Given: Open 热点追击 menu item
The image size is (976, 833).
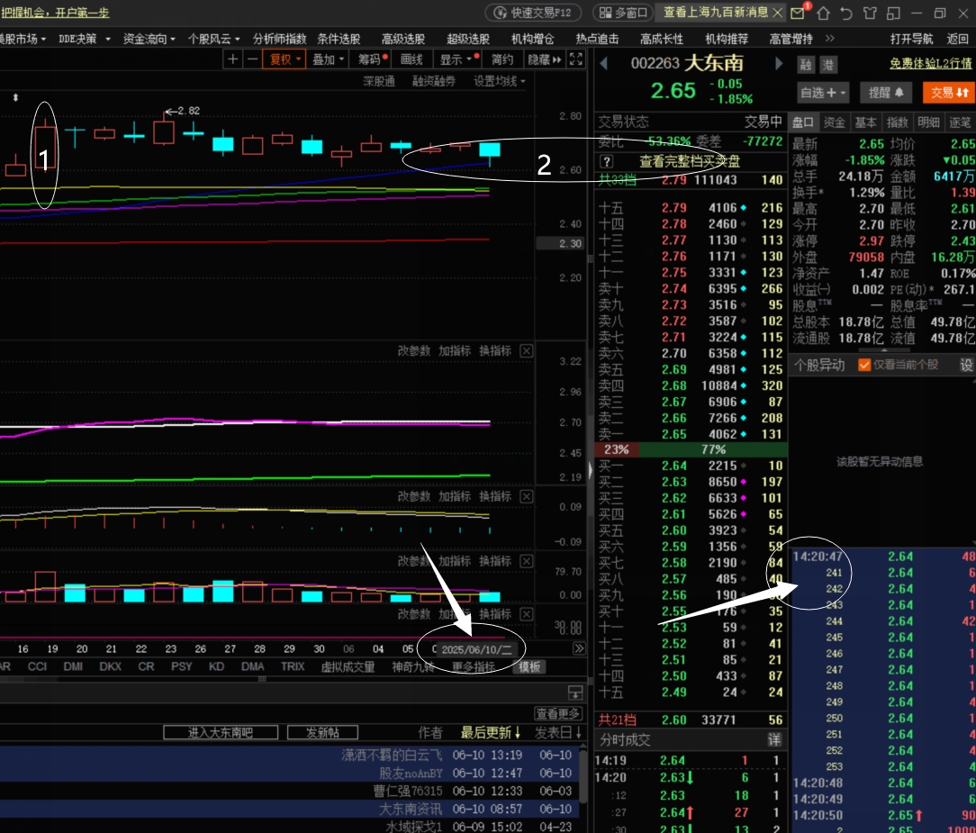Looking at the screenshot, I should click(598, 39).
